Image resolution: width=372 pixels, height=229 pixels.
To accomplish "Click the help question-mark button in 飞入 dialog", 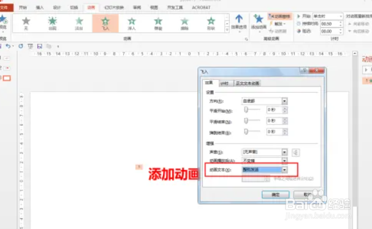I will (x=305, y=70).
